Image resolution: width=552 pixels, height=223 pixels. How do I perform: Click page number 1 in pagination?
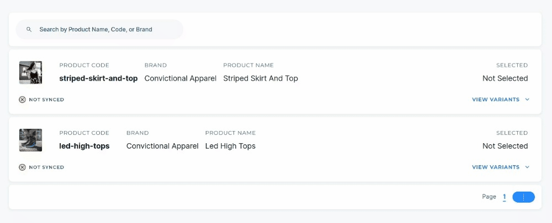point(504,197)
